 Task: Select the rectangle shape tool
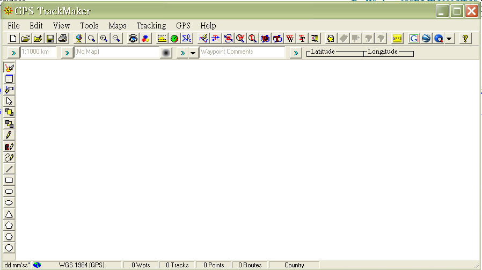tap(9, 180)
